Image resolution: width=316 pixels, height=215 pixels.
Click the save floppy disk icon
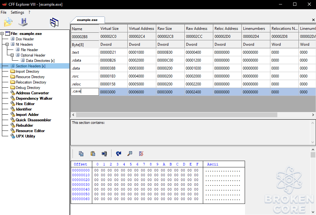point(23,22)
